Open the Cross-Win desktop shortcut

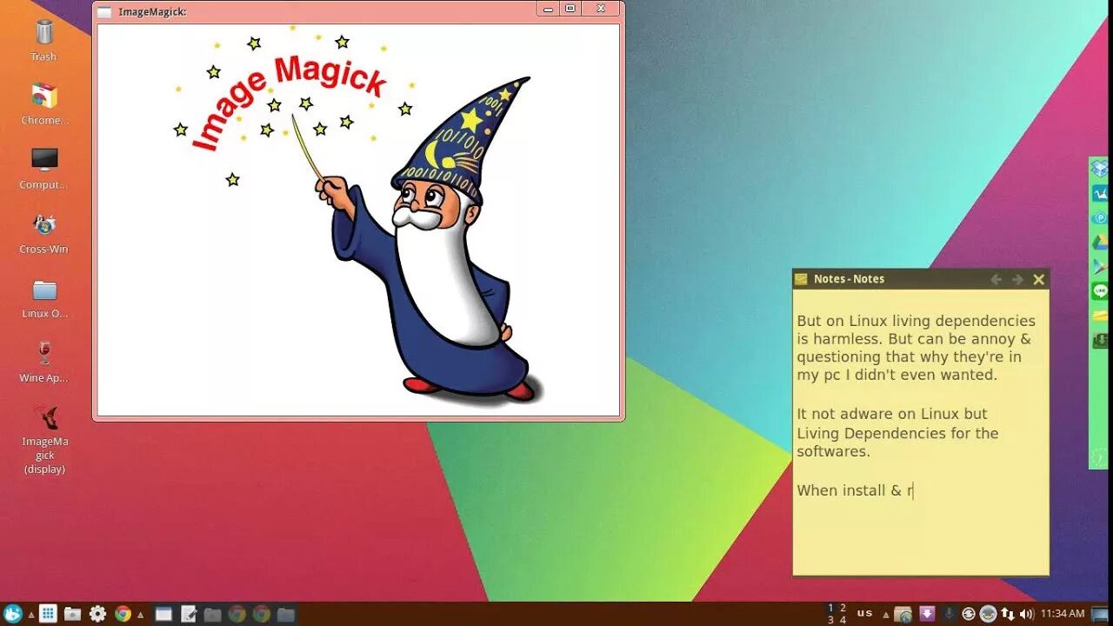click(43, 232)
